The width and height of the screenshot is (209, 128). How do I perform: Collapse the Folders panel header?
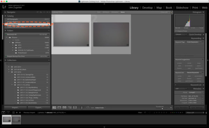click(5, 31)
